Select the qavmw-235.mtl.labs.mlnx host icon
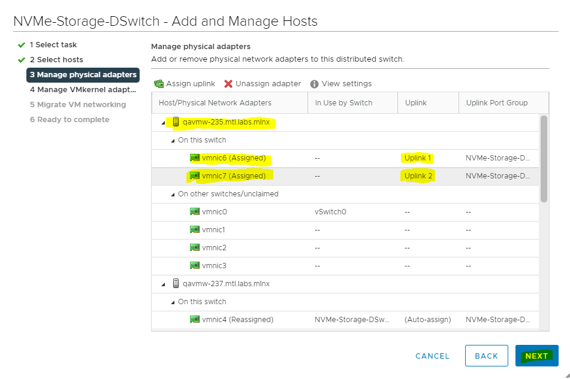 pyautogui.click(x=176, y=122)
